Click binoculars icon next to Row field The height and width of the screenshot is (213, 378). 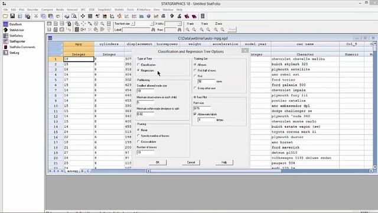coord(179,30)
